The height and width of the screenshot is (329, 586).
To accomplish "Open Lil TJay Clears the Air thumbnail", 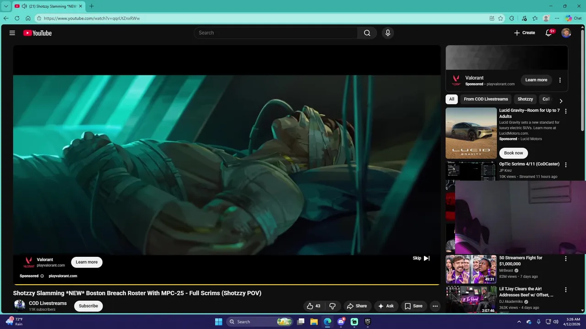I will [x=471, y=300].
